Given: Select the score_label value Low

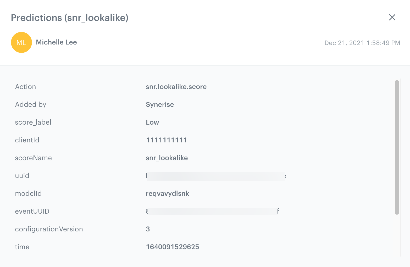Looking at the screenshot, I should [152, 122].
